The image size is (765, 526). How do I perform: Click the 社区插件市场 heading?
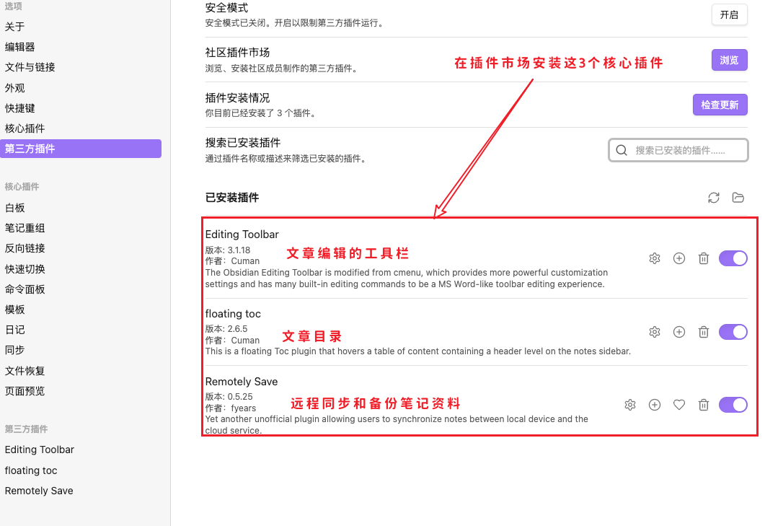click(x=238, y=53)
